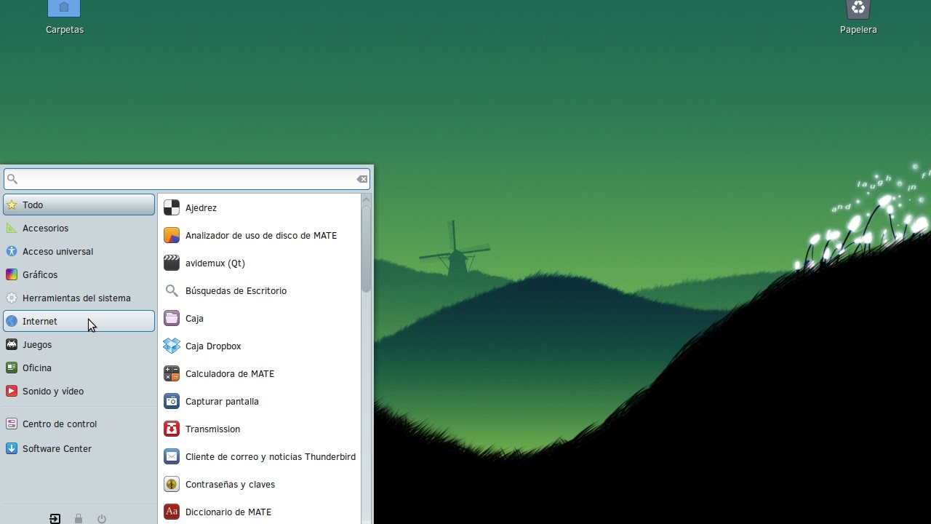Image resolution: width=931 pixels, height=524 pixels.
Task: Click "Transmission" text
Action: coord(212,429)
